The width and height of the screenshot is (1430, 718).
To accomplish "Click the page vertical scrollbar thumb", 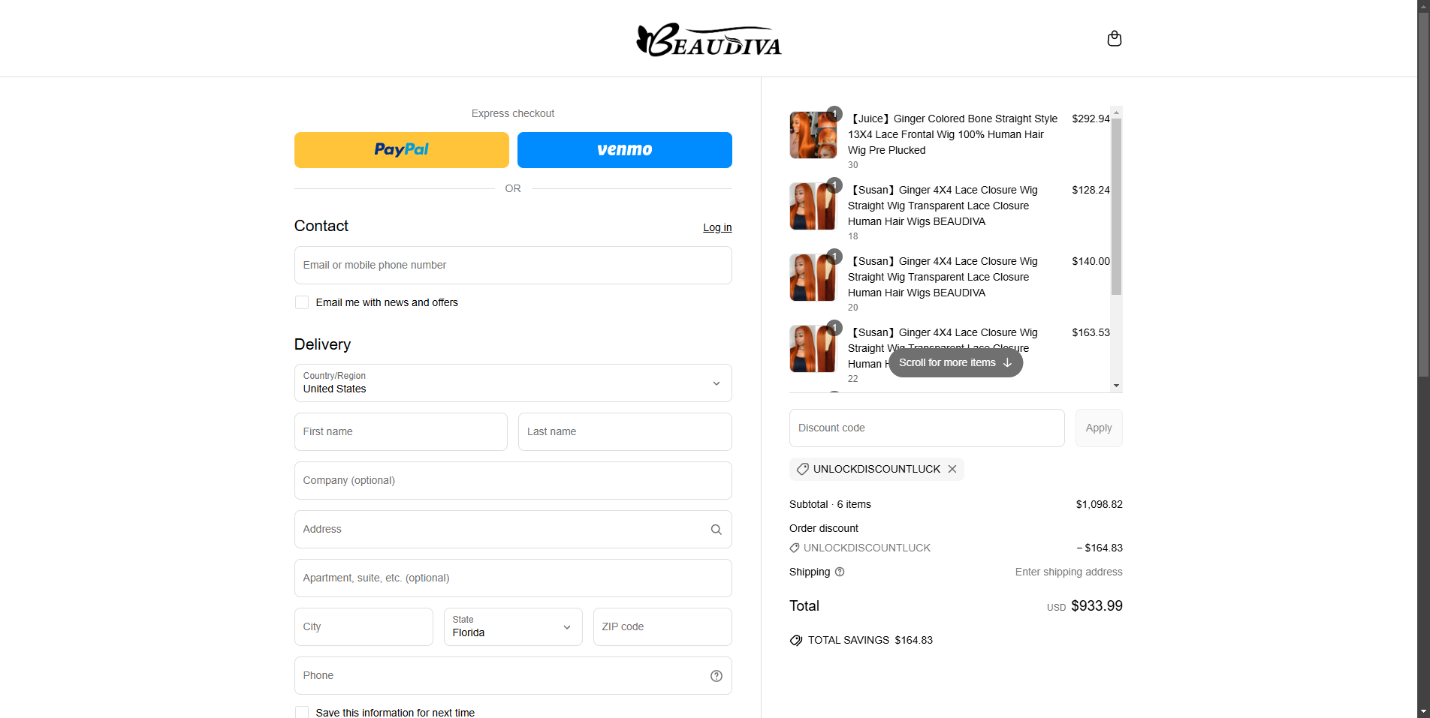I will [1423, 195].
